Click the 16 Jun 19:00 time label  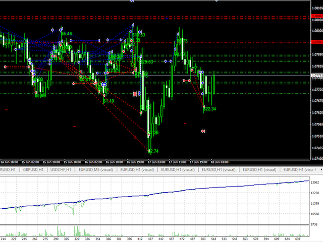135,162
